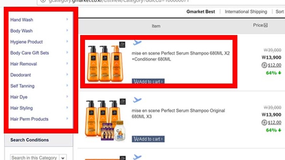
Task: Click the brand badge on second product thumbnail
Action: (123, 102)
